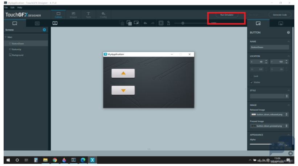
Task: Click the Redo arrow icon
Action: [152, 23]
